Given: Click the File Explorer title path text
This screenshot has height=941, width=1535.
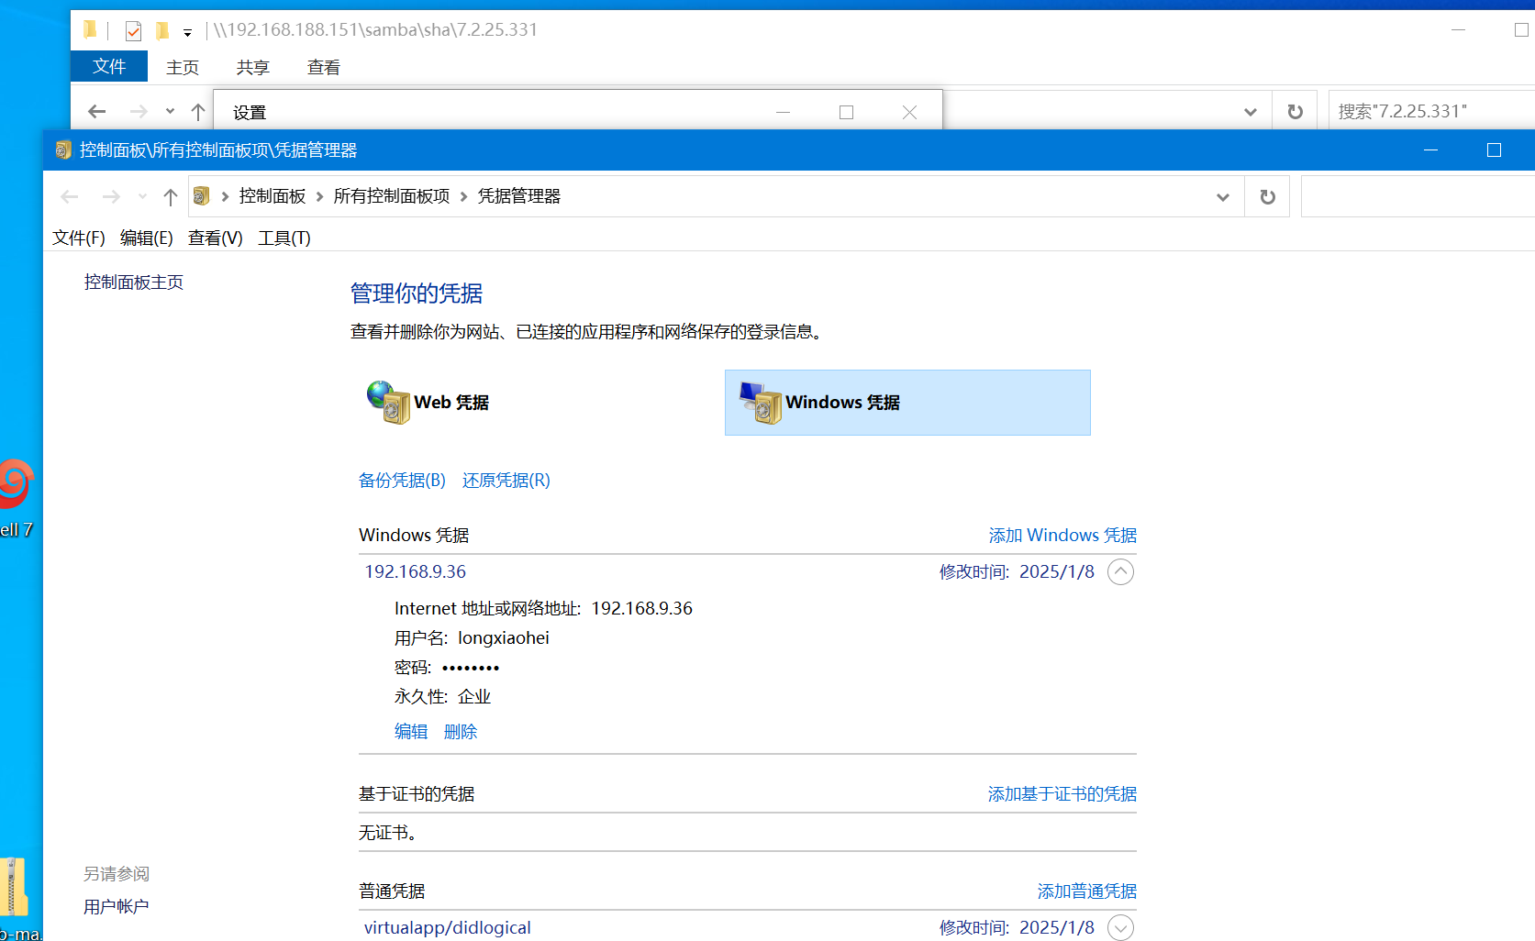Looking at the screenshot, I should click(376, 30).
